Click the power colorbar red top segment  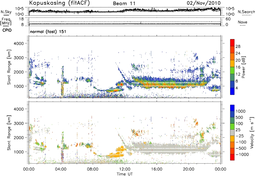pyautogui.click(x=232, y=43)
